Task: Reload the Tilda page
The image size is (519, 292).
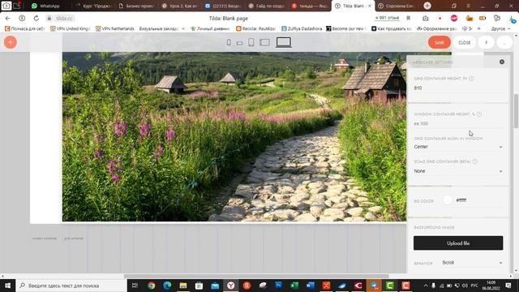Action: click(x=36, y=18)
